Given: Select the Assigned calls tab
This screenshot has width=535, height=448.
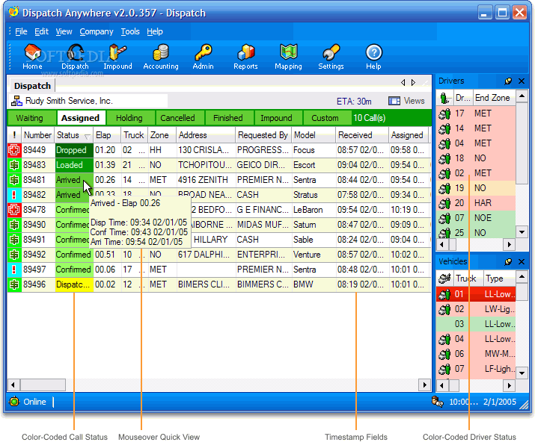Looking at the screenshot, I should pyautogui.click(x=81, y=118).
